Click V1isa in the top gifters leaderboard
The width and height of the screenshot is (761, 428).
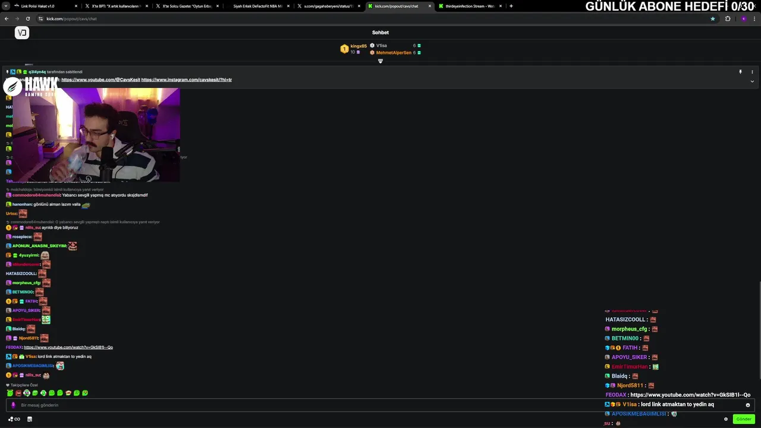(x=381, y=46)
